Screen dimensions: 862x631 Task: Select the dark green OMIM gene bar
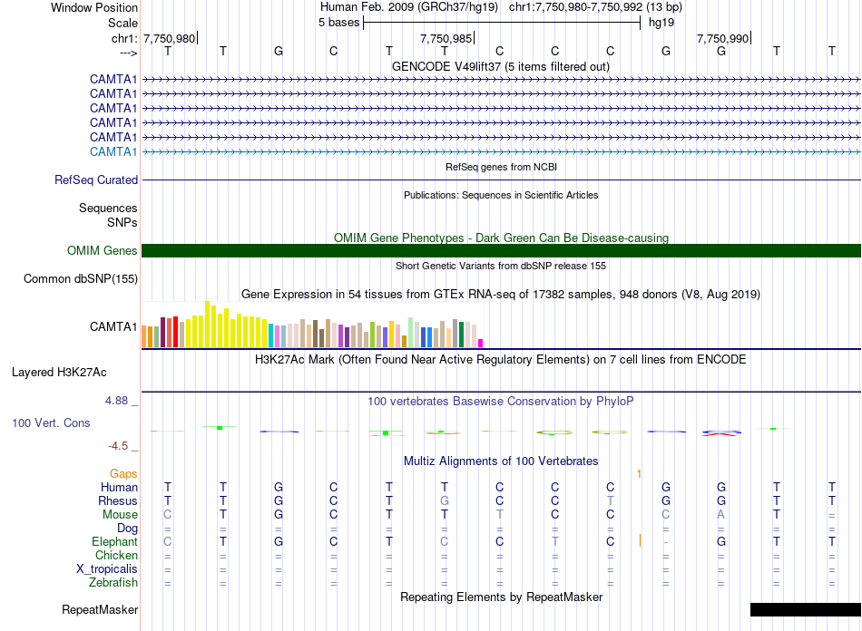point(501,251)
